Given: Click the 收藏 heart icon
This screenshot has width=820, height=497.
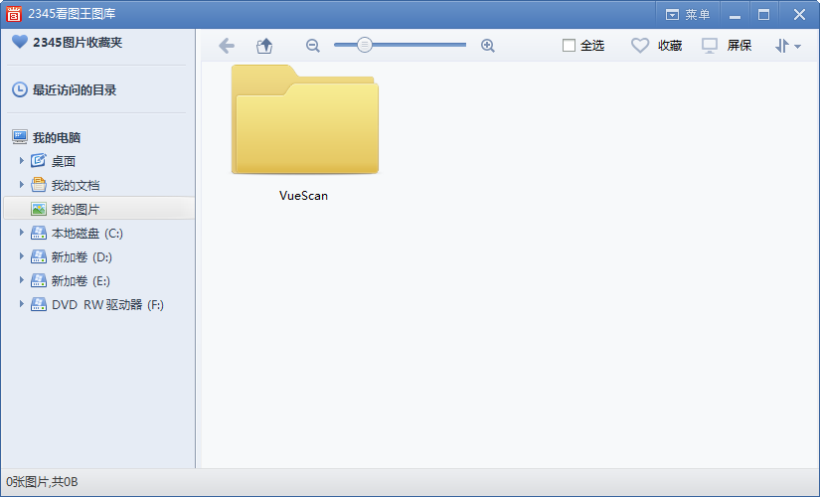Looking at the screenshot, I should coord(639,46).
